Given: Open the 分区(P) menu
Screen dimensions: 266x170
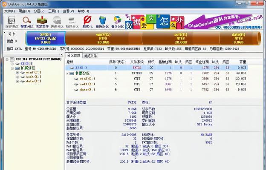Looking at the screenshot, I should (x=39, y=11).
